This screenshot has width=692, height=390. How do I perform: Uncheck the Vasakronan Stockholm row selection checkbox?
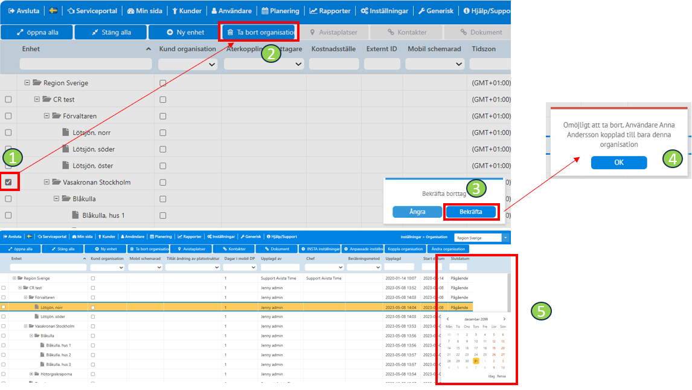(x=8, y=182)
